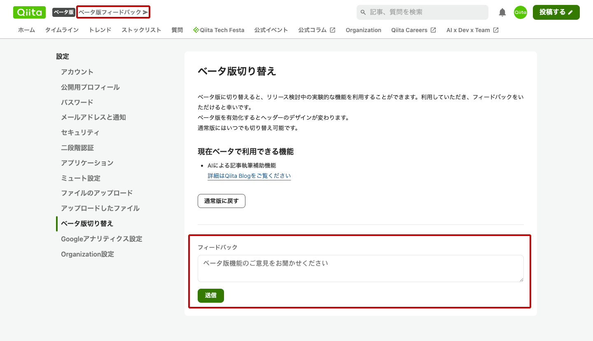Focus the フィードバック text area
Screen dimensions: 593x341
click(361, 269)
